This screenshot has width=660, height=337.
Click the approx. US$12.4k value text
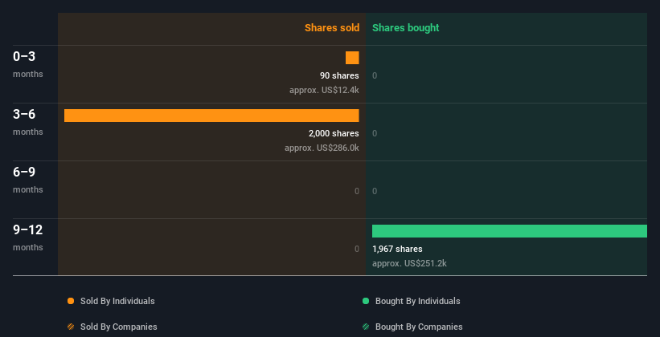(324, 90)
